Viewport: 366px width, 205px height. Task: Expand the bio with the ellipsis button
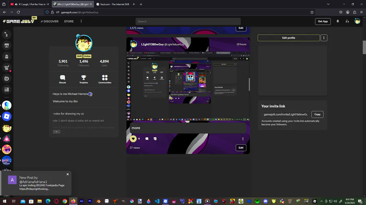coord(57,132)
